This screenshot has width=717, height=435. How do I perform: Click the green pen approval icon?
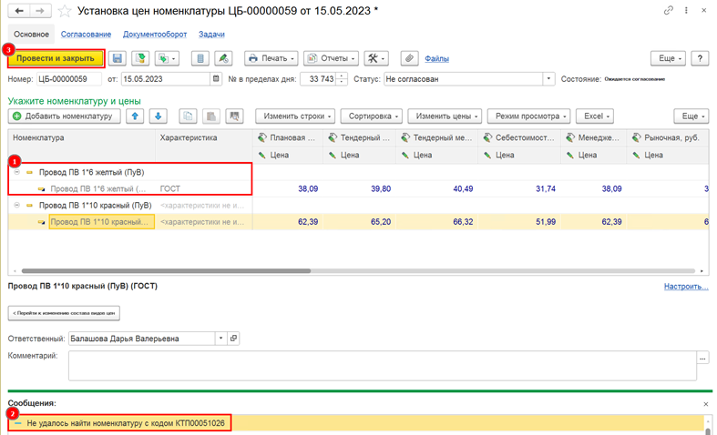click(223, 58)
